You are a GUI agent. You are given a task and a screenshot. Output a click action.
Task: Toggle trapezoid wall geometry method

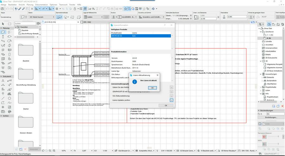coord(72,17)
